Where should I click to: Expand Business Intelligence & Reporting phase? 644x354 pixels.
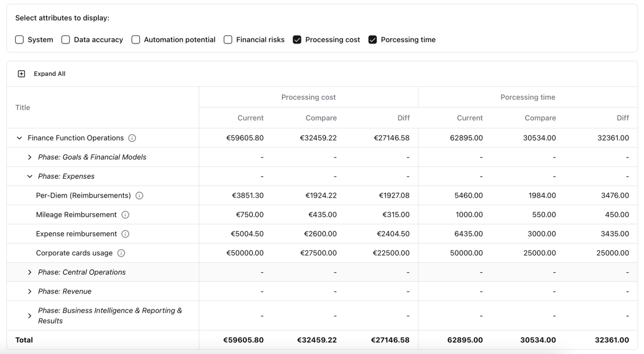(x=30, y=316)
